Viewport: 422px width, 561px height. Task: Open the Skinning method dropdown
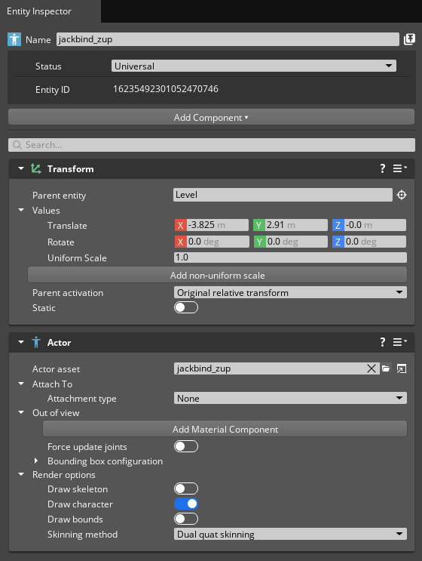click(x=290, y=534)
